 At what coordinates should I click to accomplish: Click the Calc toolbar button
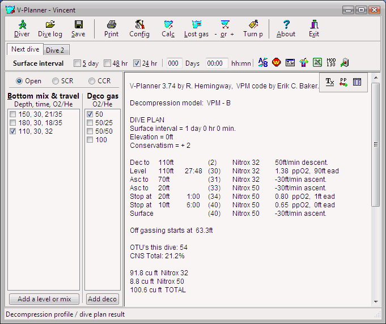tap(168, 28)
